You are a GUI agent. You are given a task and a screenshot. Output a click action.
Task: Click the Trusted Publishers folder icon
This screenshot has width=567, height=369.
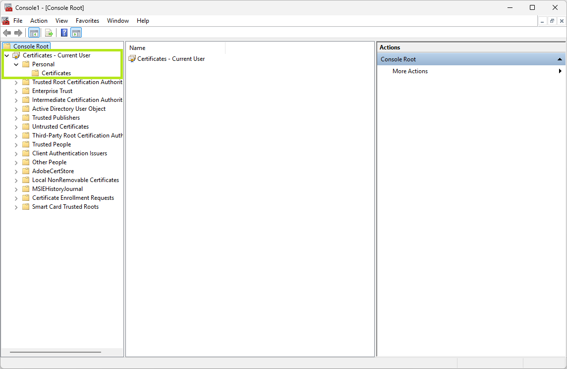click(x=26, y=118)
